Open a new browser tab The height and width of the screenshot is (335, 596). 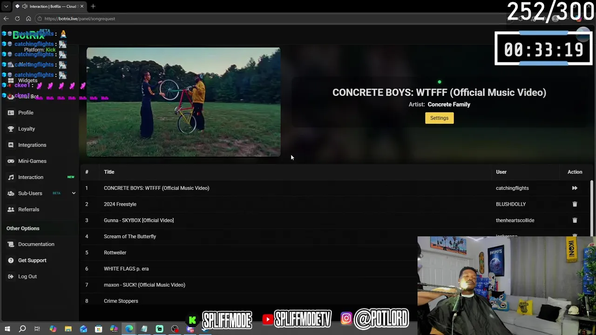[x=93, y=7]
